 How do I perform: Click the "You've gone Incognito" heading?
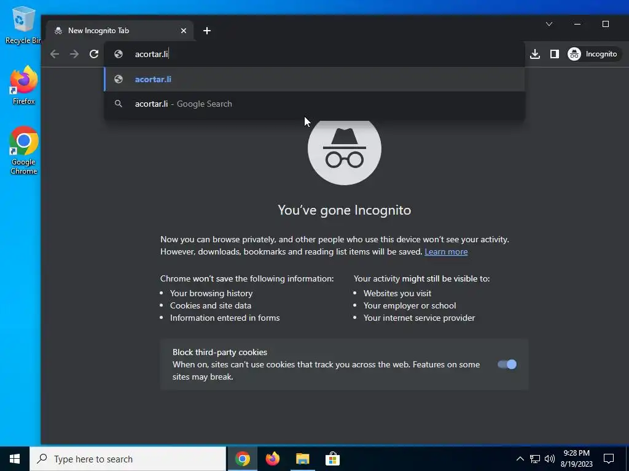point(344,210)
